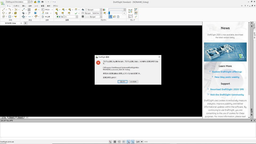
Task: Switch to the ホーム ribbon tab
Action: (x=9, y=6)
